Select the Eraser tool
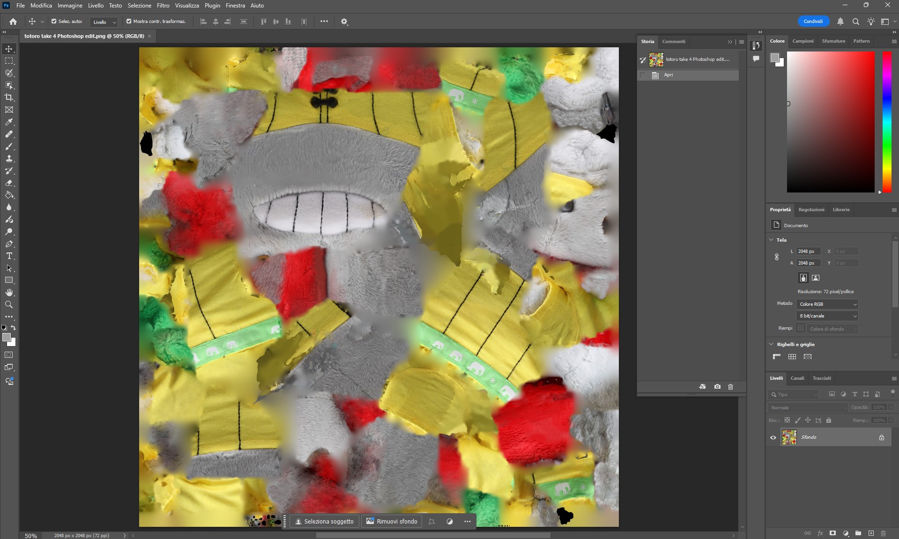This screenshot has height=539, width=899. (9, 183)
